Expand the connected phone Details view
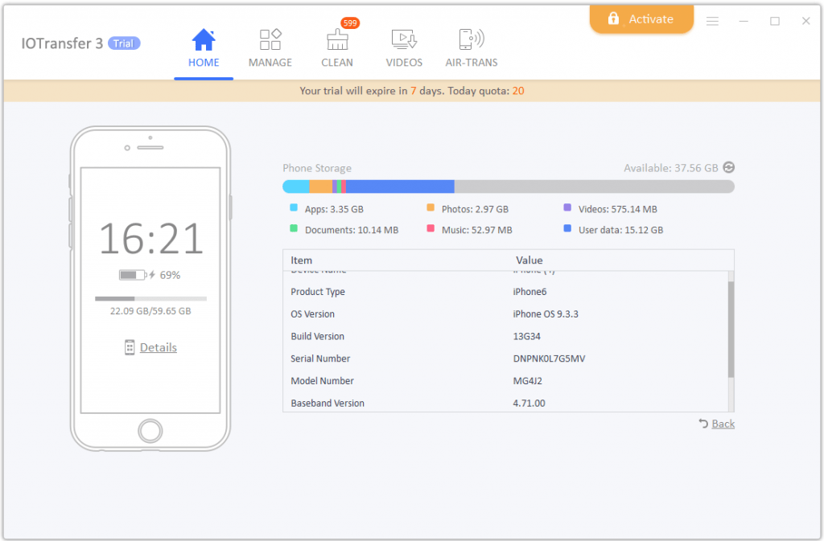 pyautogui.click(x=158, y=347)
